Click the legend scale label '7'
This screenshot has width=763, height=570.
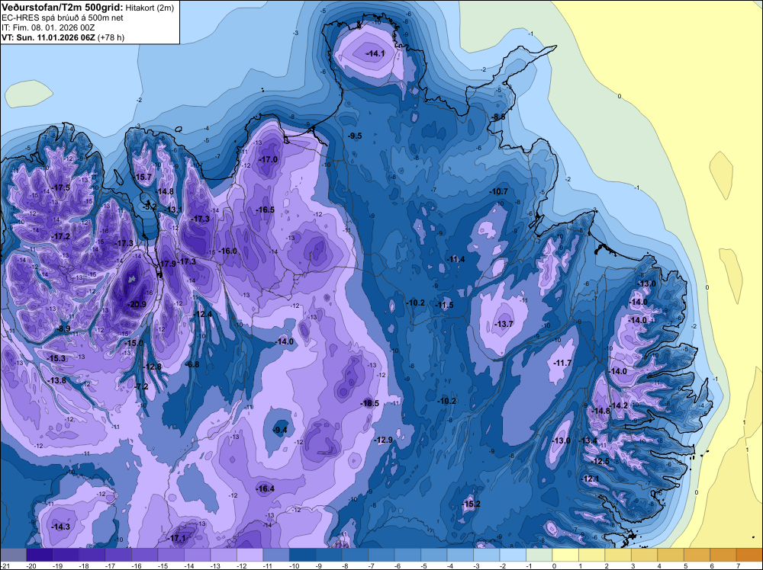coord(738,566)
